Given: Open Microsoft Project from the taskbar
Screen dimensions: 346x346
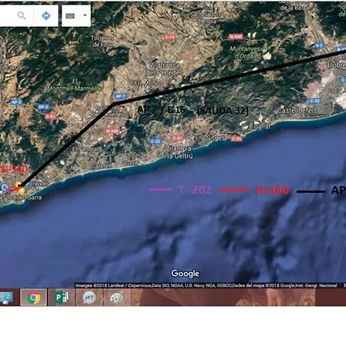Looking at the screenshot, I should [x=62, y=298].
